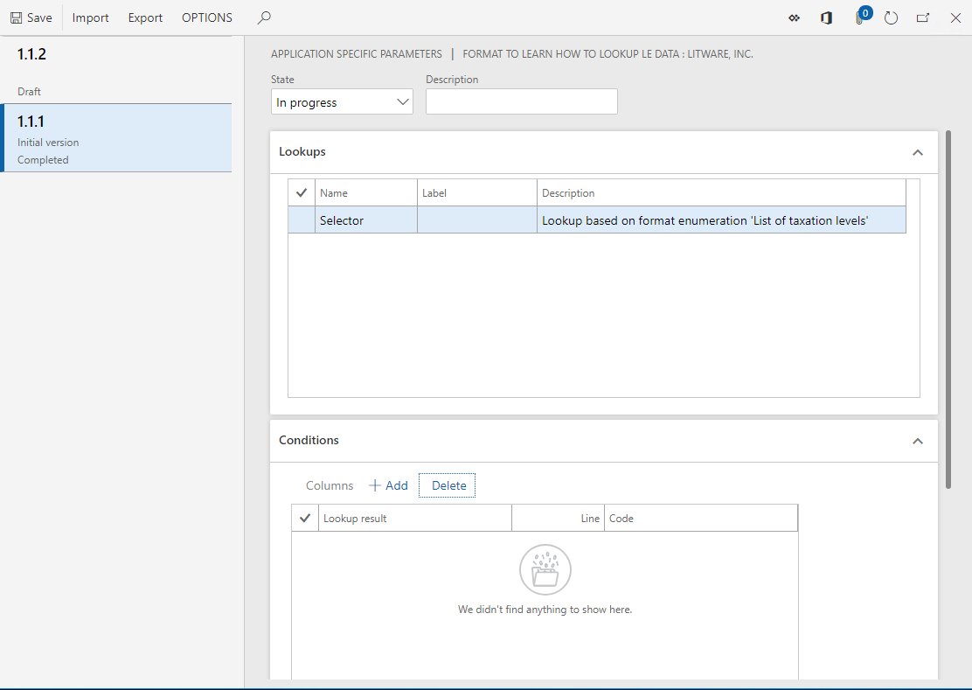Click Label column header in Lookups
The width and height of the screenshot is (972, 690).
pos(476,192)
